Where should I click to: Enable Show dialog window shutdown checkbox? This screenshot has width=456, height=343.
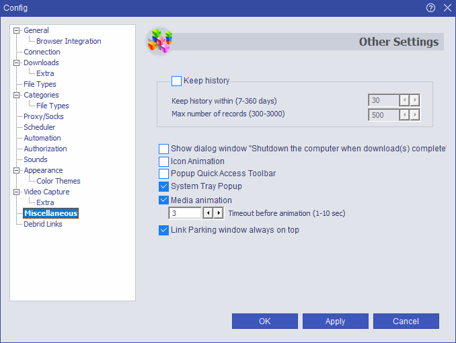163,149
